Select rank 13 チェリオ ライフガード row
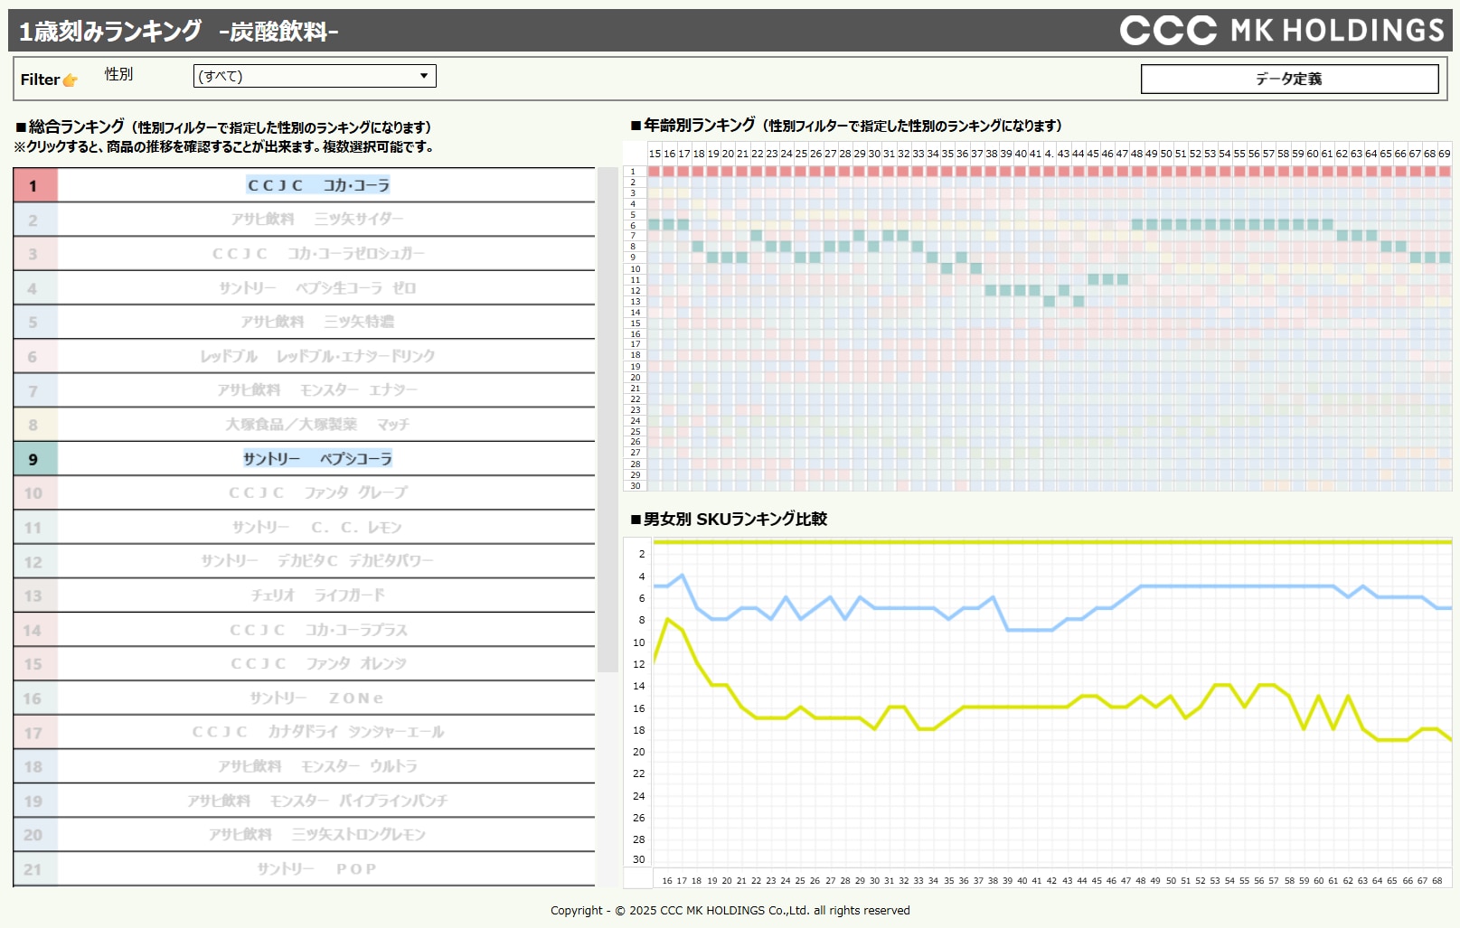1460x928 pixels. tap(304, 595)
